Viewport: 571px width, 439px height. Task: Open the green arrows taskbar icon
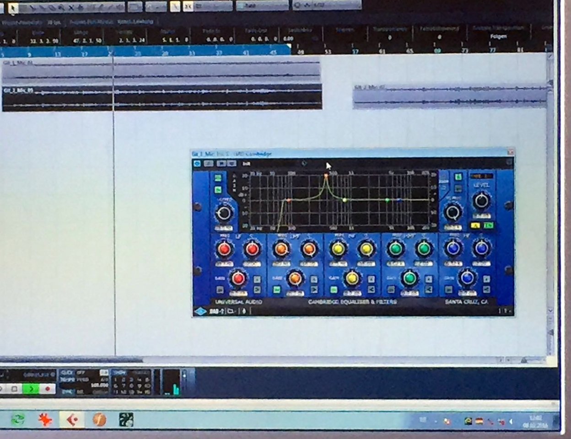pyautogui.click(x=18, y=419)
